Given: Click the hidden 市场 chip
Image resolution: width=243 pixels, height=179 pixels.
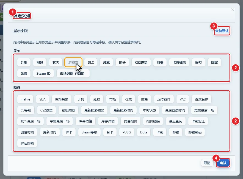Looking at the screenshot, I should click(113, 99).
